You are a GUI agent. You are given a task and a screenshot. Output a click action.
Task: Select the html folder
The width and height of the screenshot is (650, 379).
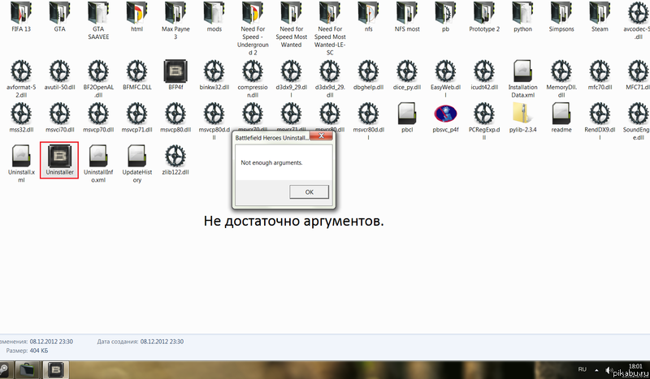click(136, 16)
